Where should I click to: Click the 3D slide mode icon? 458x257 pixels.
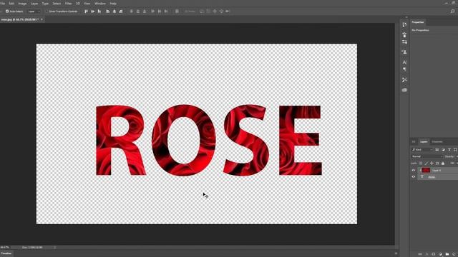tap(221, 11)
